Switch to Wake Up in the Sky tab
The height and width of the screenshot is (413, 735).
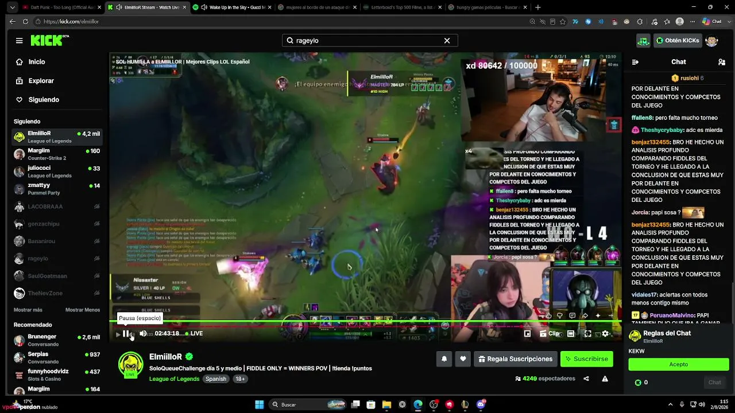(x=232, y=7)
